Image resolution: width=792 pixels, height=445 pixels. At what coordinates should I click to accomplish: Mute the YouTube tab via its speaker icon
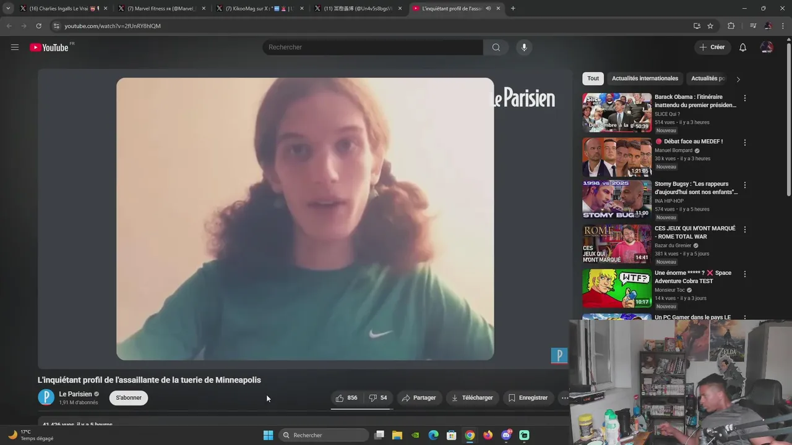click(x=488, y=9)
